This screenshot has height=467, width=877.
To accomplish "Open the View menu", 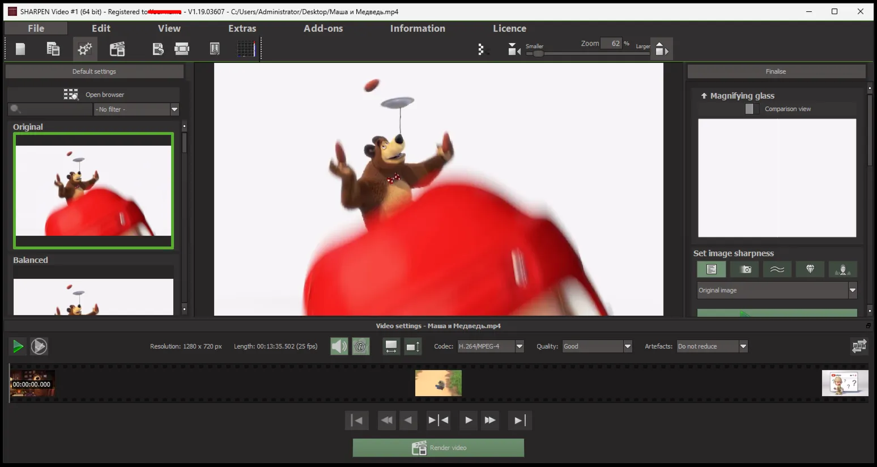I will click(169, 28).
